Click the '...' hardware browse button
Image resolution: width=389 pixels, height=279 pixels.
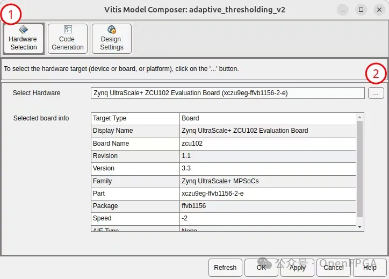[x=376, y=93]
